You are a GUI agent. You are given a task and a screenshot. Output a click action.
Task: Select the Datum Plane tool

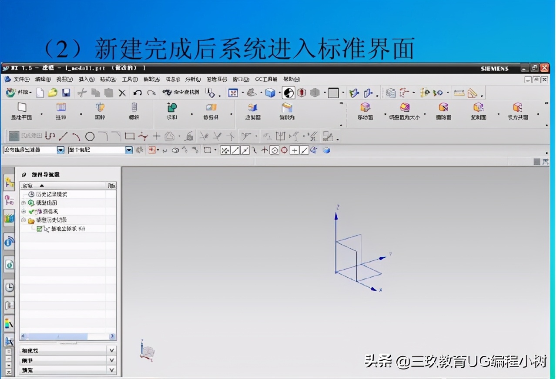click(22, 111)
